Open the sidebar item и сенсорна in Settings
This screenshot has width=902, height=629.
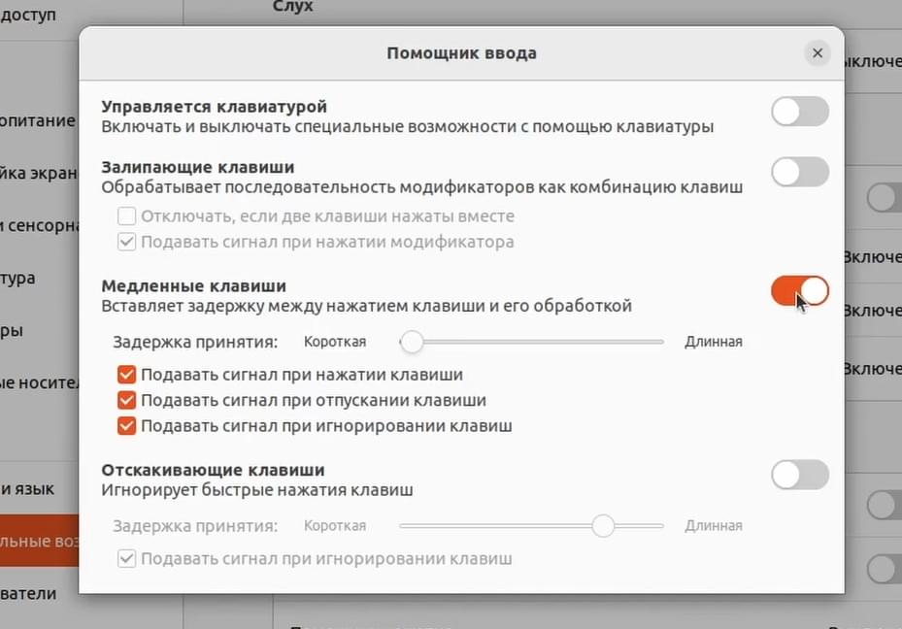(x=39, y=225)
